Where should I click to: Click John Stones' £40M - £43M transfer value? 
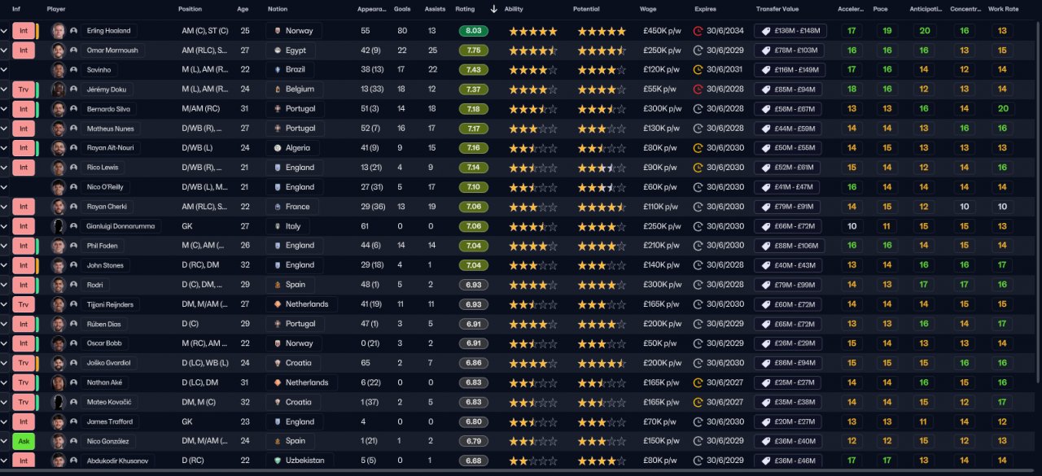(x=789, y=265)
